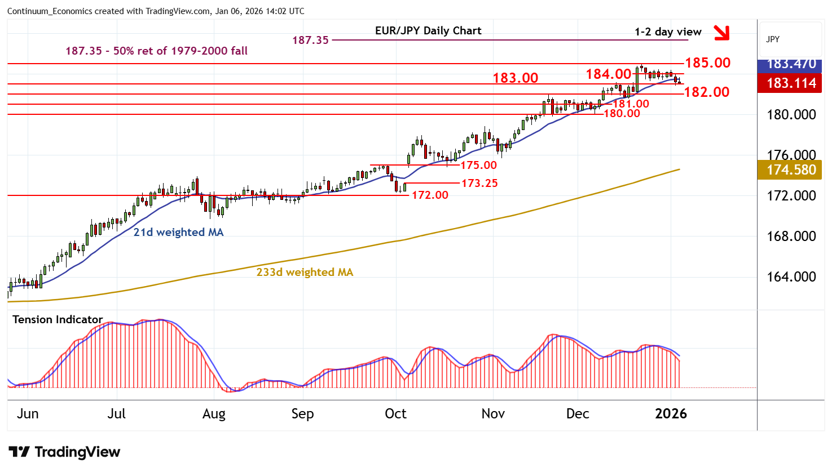Click the 2026 marker on time axis

click(x=671, y=414)
